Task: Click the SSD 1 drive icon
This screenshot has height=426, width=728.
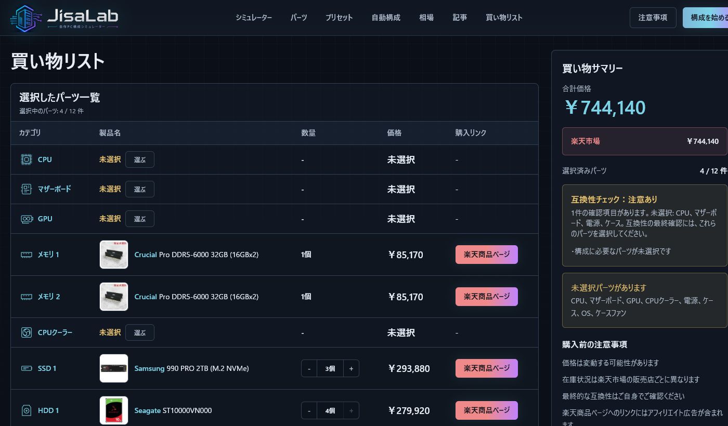Action: point(26,368)
